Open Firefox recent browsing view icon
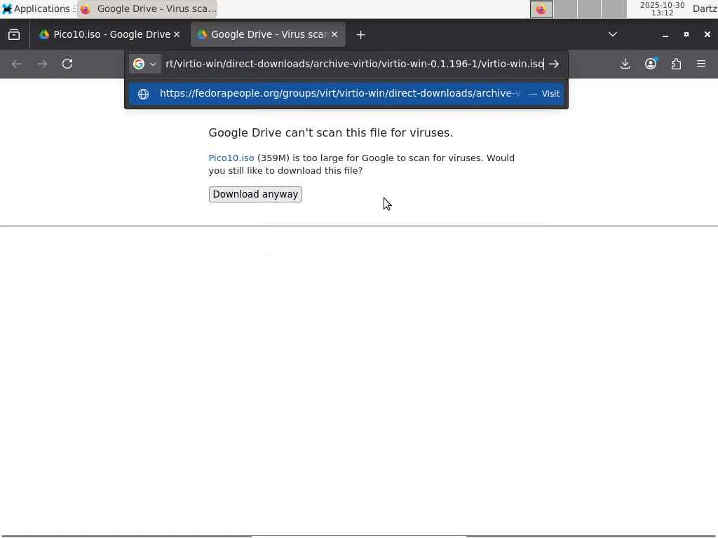The width and height of the screenshot is (718, 538). coord(14,35)
